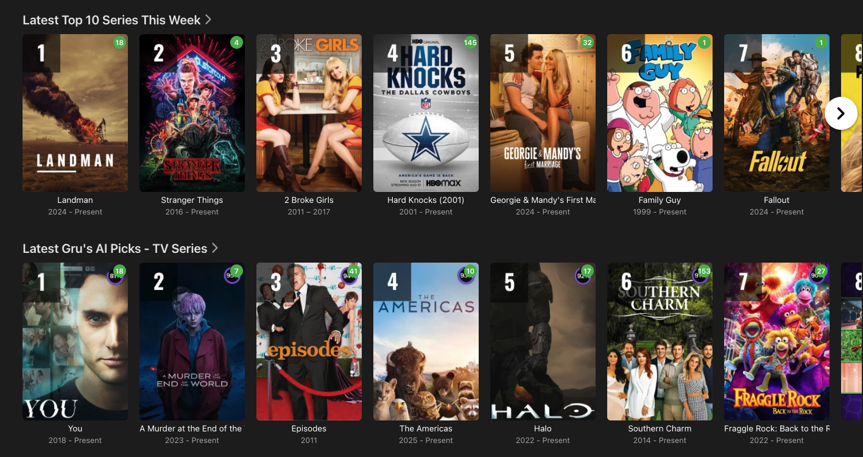Click green 153 badge on Southern Charm poster
The height and width of the screenshot is (457, 863).
point(704,271)
